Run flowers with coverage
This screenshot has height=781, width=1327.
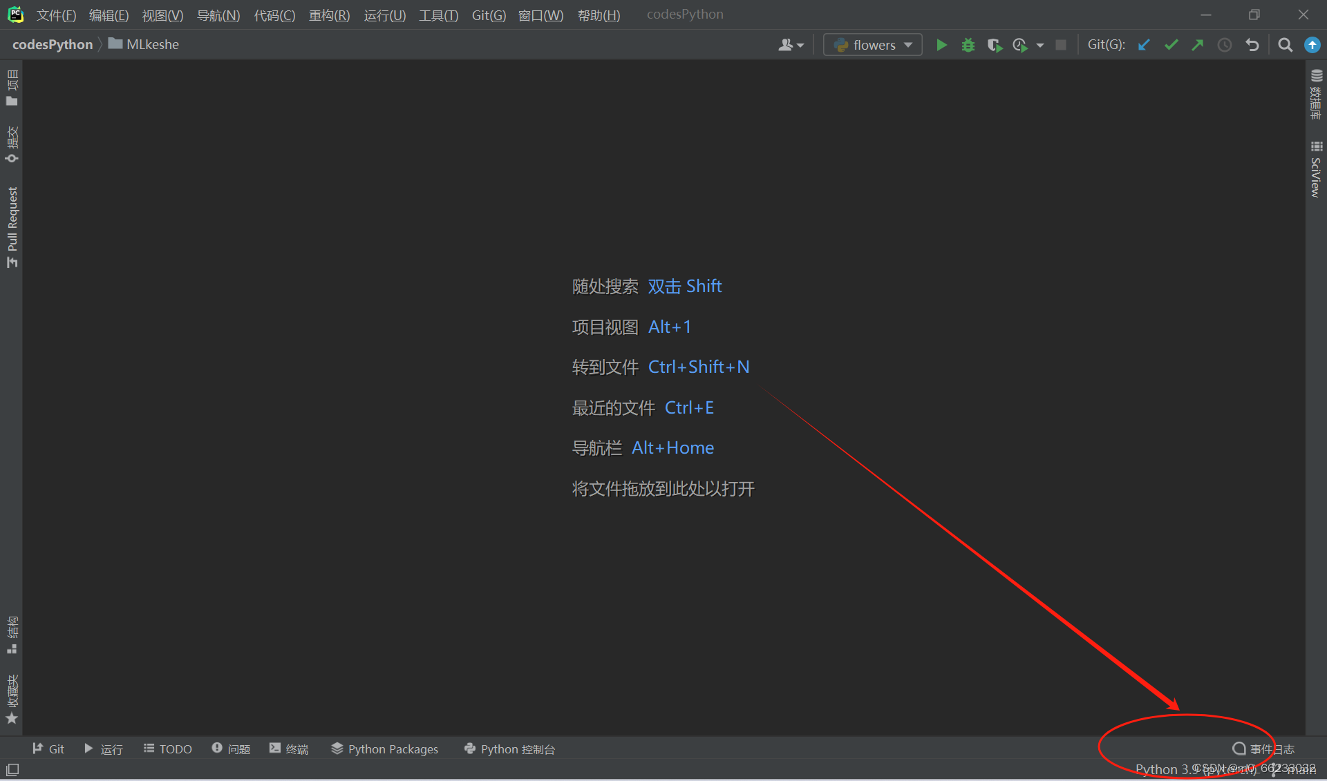tap(995, 44)
